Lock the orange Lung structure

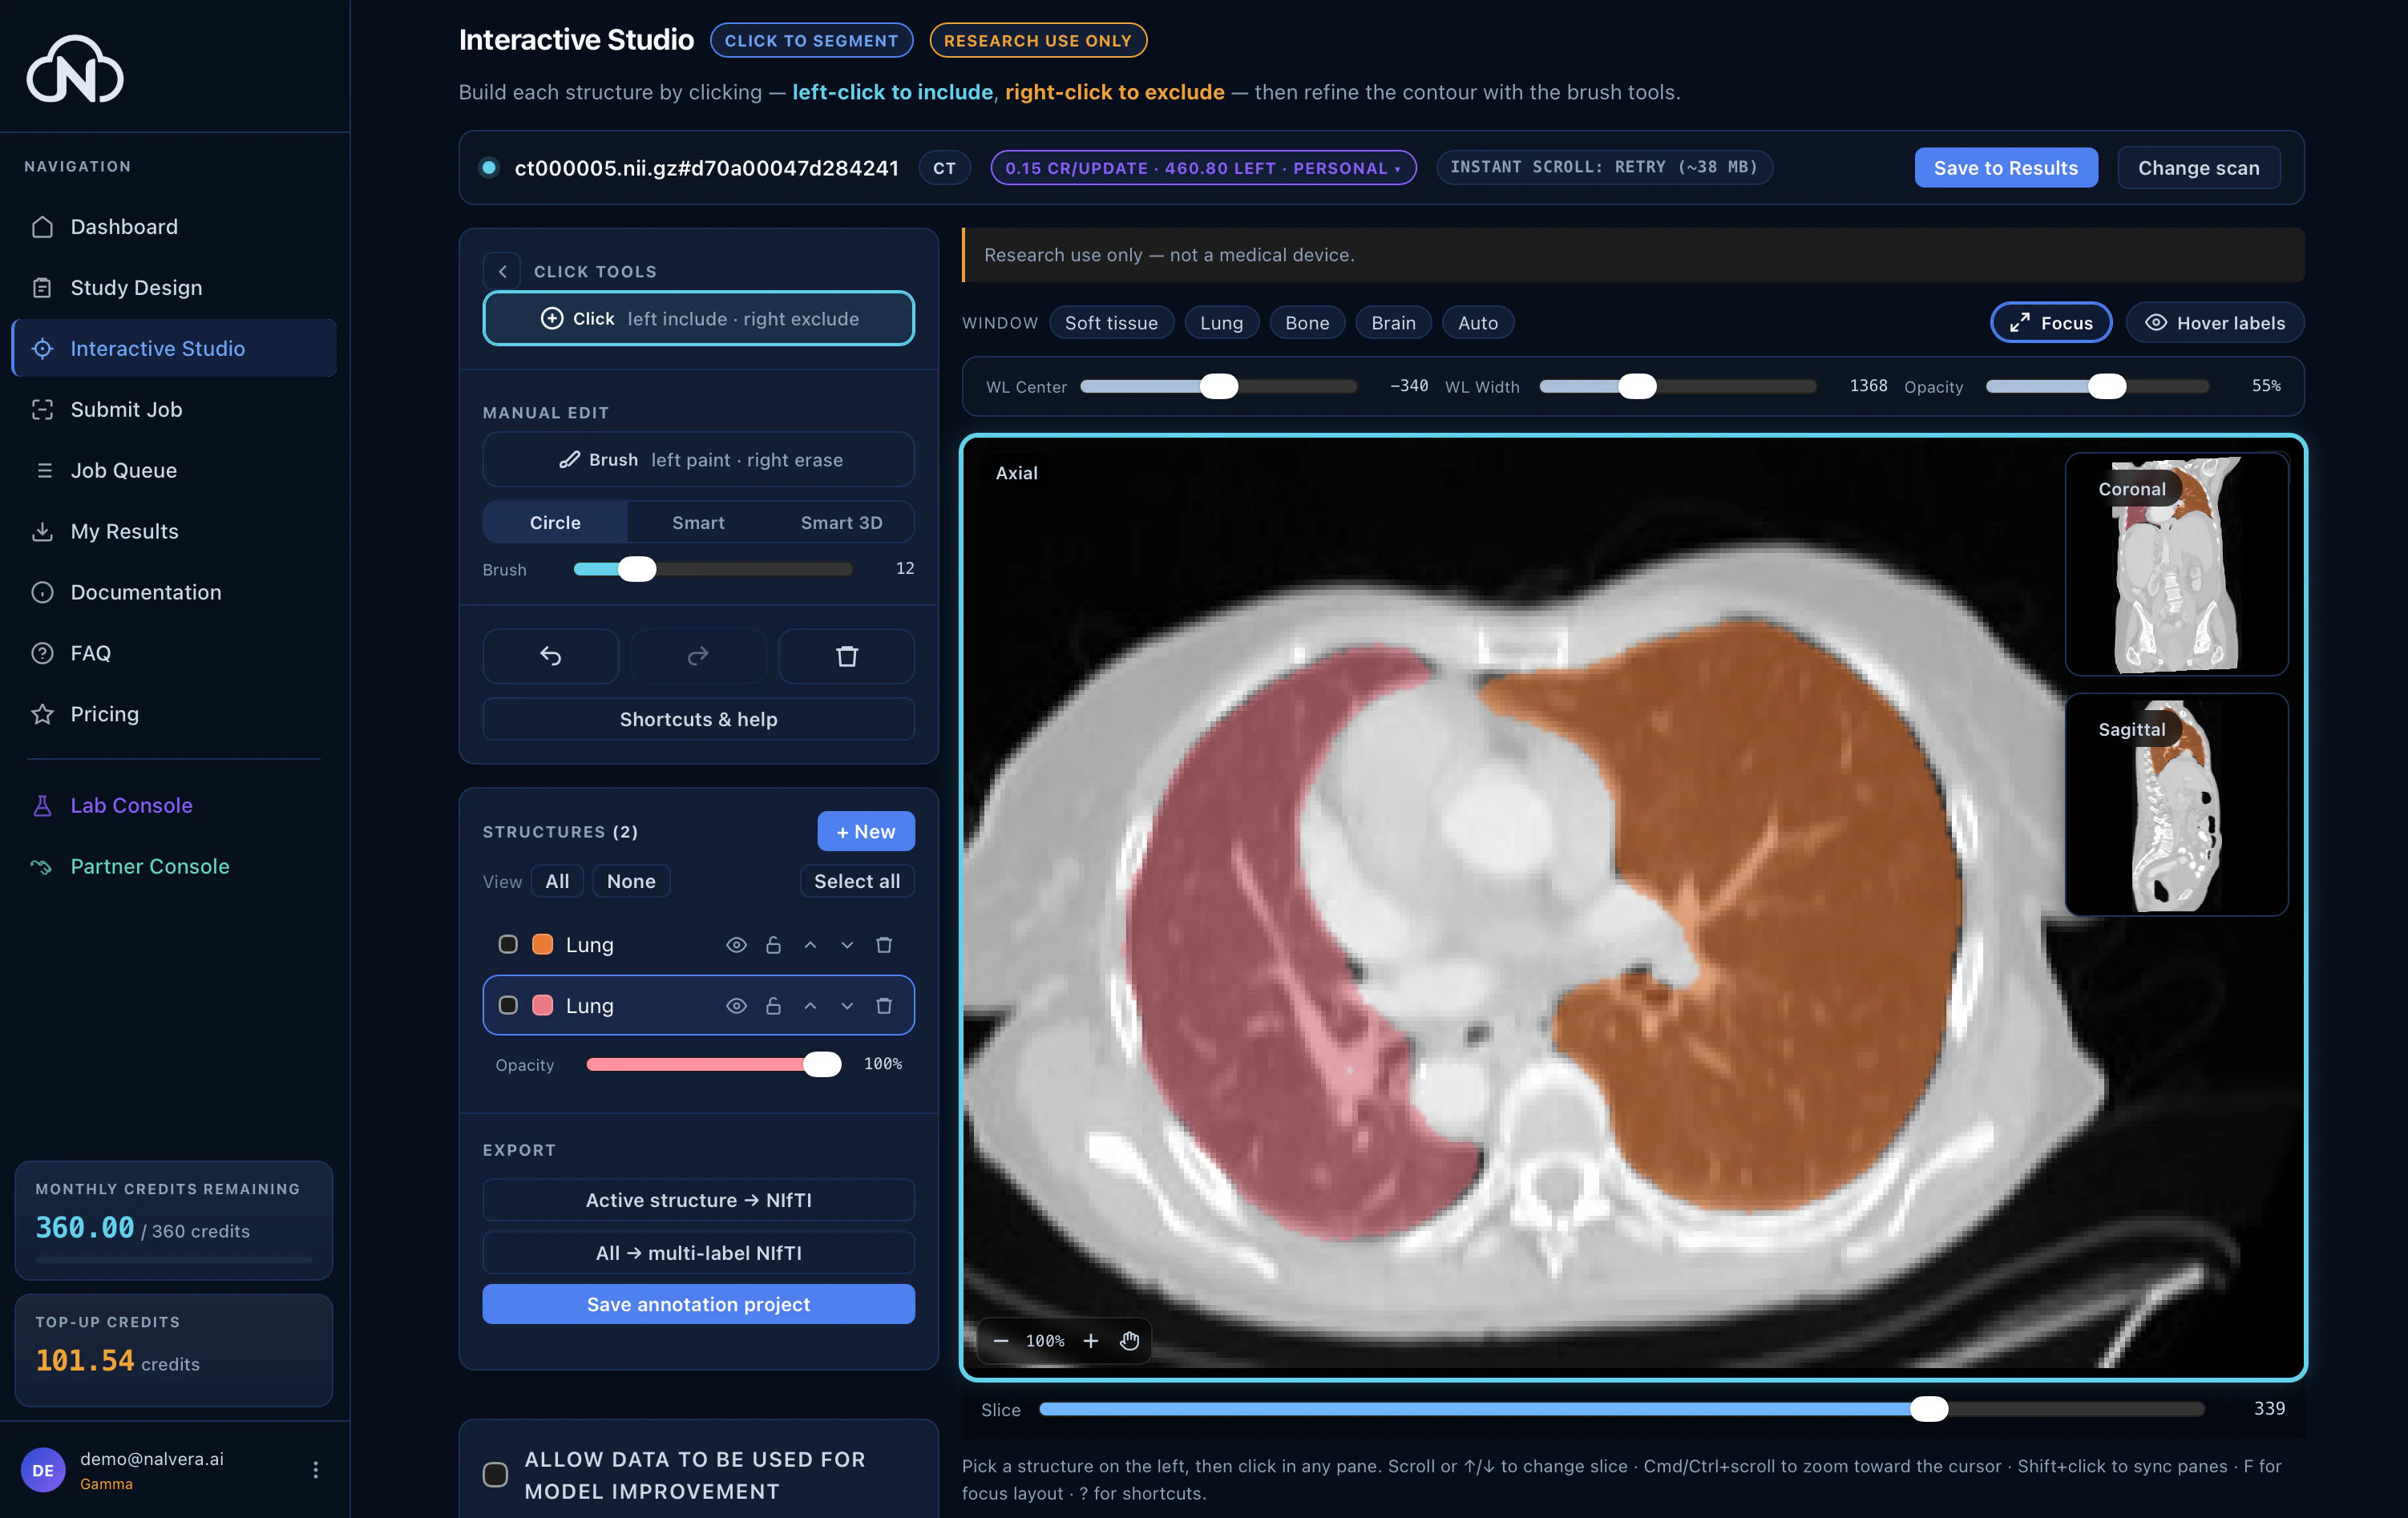[773, 945]
